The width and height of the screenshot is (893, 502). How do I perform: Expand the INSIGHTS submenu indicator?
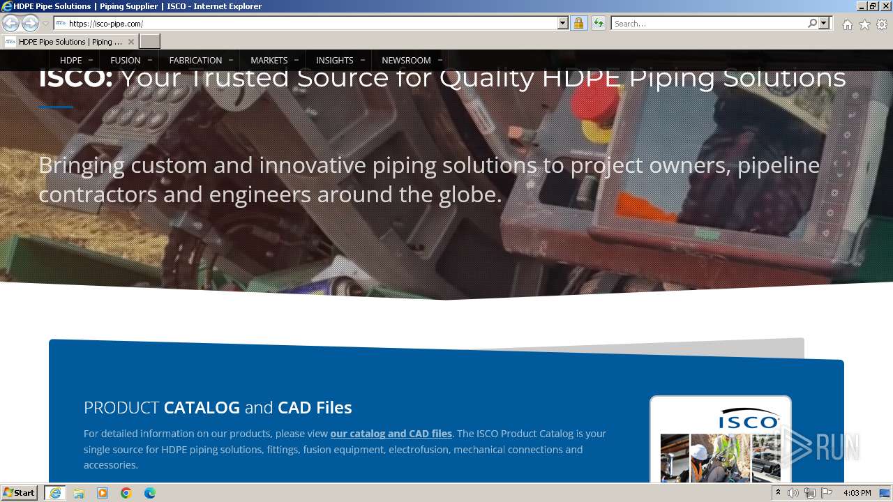[x=362, y=60]
